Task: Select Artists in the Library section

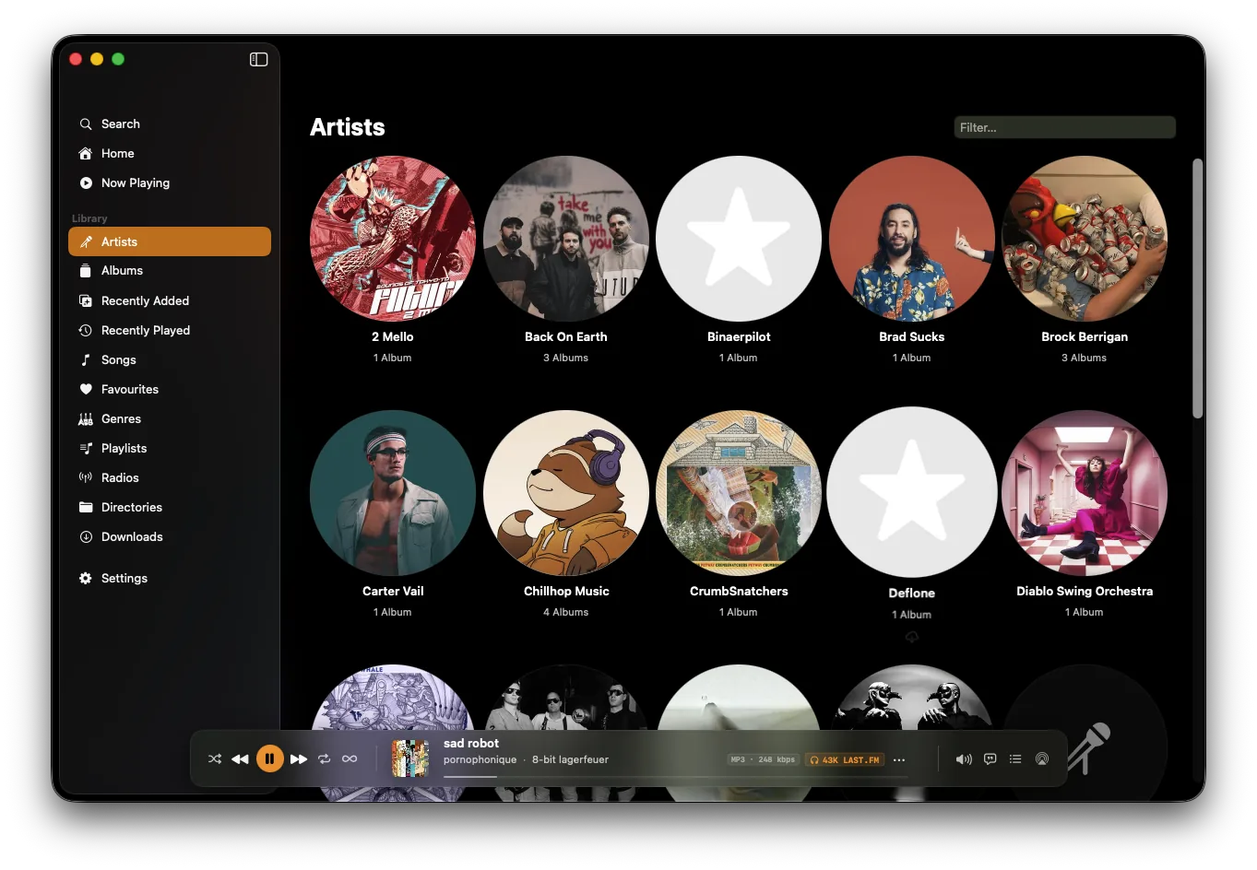Action: coord(170,241)
